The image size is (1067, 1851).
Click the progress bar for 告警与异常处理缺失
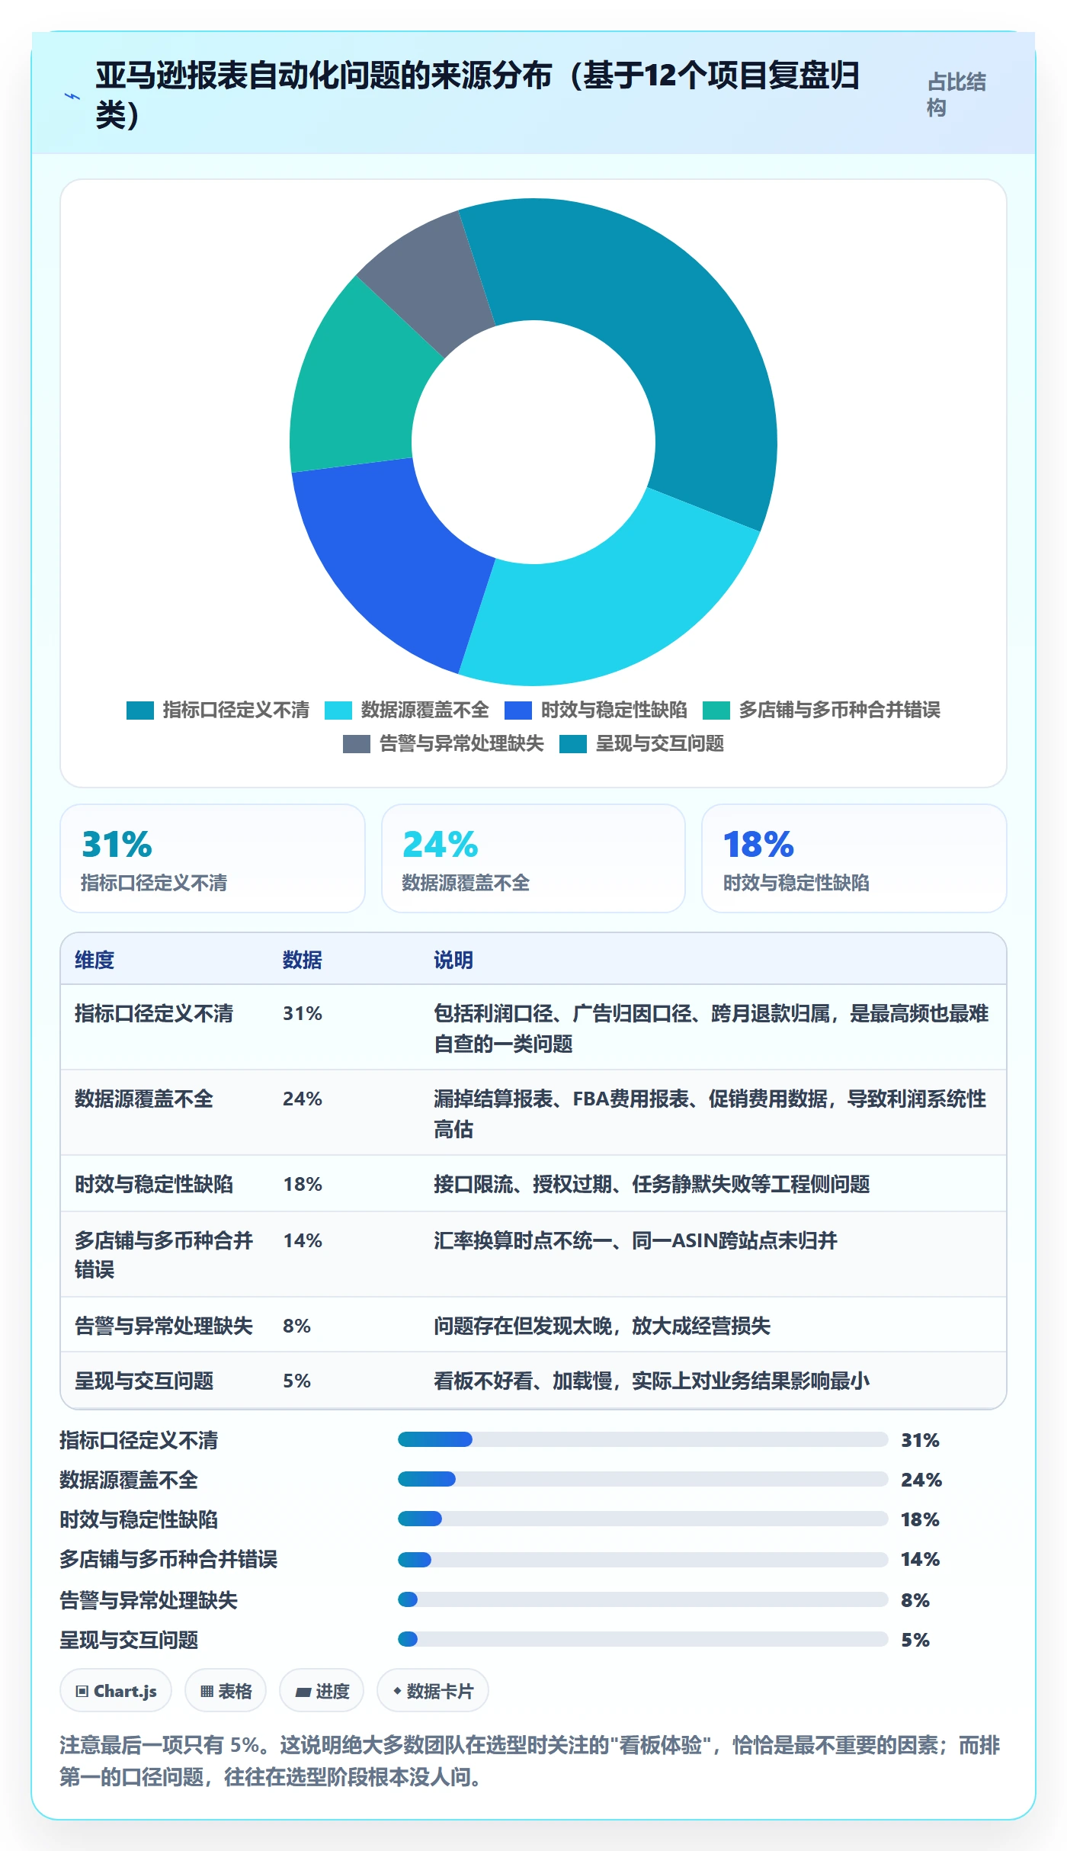point(642,1599)
